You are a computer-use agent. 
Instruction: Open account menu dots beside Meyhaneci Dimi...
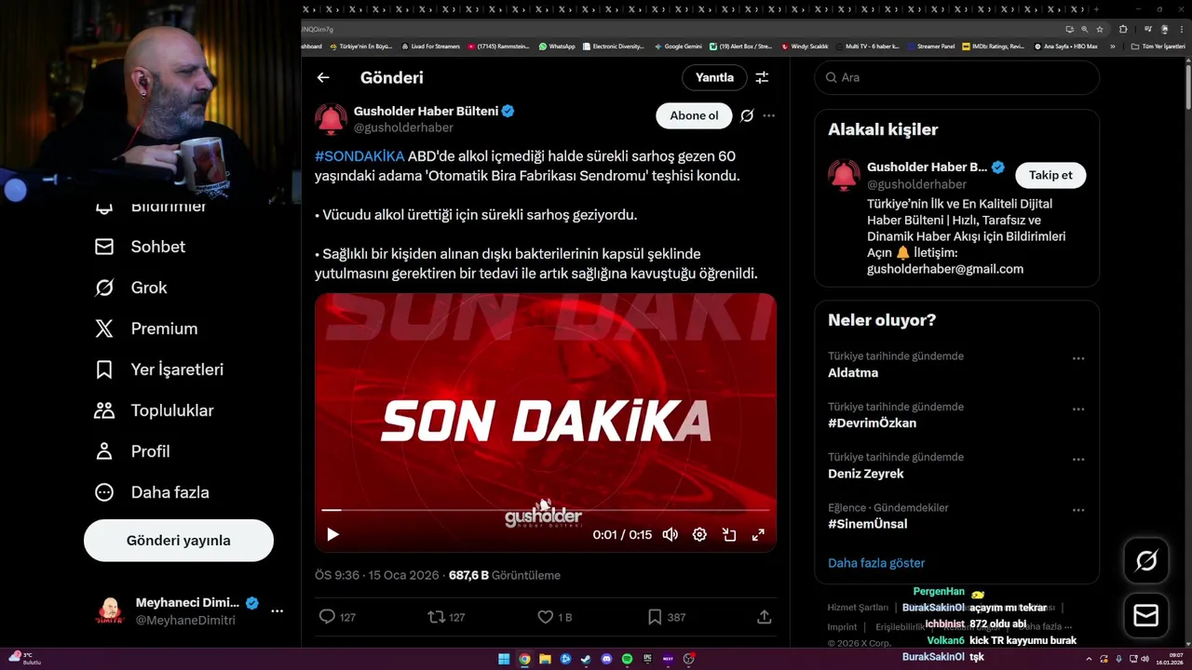click(277, 611)
